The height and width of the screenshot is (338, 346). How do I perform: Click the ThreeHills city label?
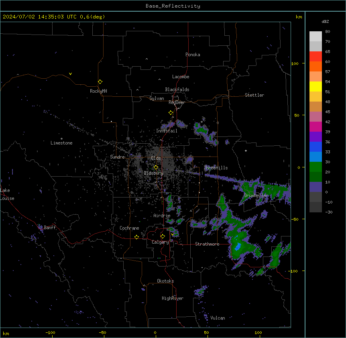(x=216, y=168)
